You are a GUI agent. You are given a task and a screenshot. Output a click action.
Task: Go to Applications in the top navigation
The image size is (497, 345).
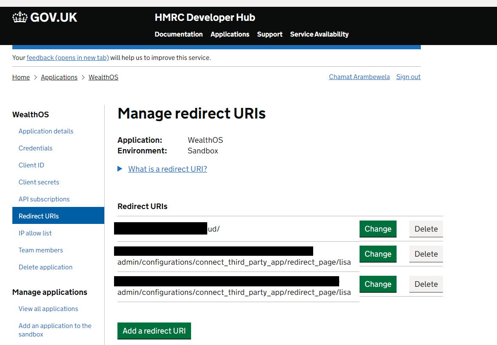(x=230, y=34)
